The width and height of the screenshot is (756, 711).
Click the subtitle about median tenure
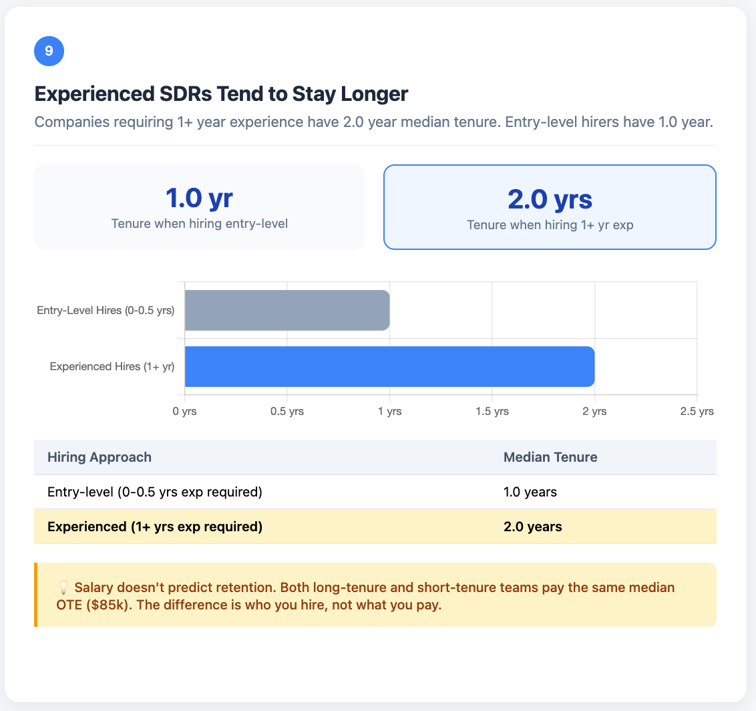click(374, 122)
